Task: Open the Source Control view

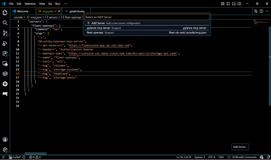Action: 5,33
